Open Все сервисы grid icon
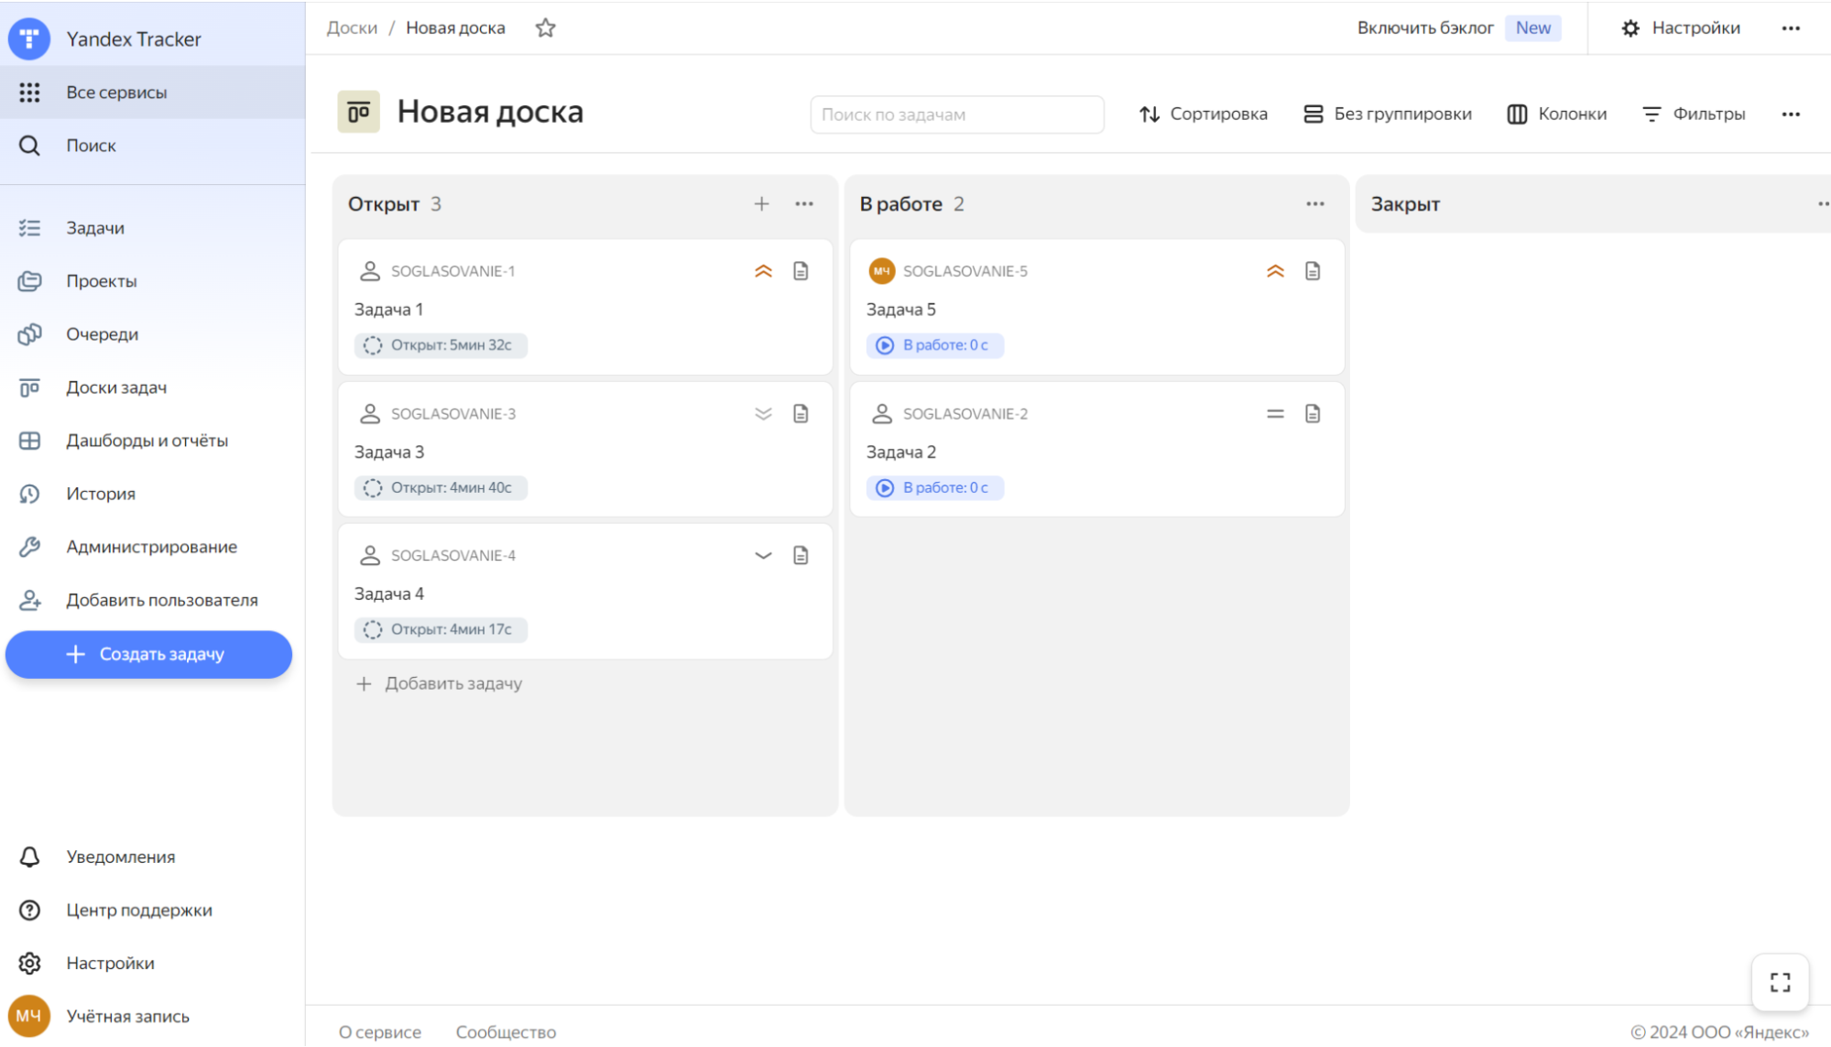1831x1047 pixels. coord(29,92)
